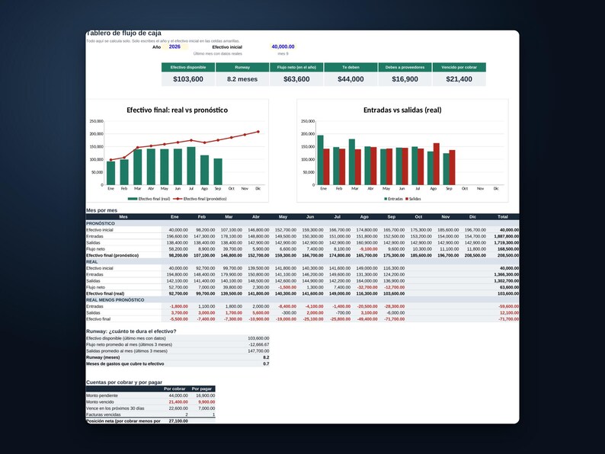Image resolution: width=605 pixels, height=454 pixels.
Task: Click the 'Entradas' legend entry in bar chart
Action: pos(394,199)
